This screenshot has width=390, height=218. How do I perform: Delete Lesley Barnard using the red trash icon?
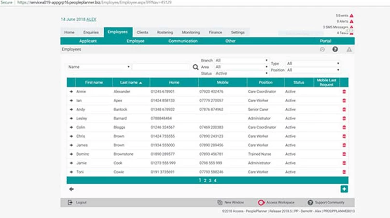pos(344,118)
